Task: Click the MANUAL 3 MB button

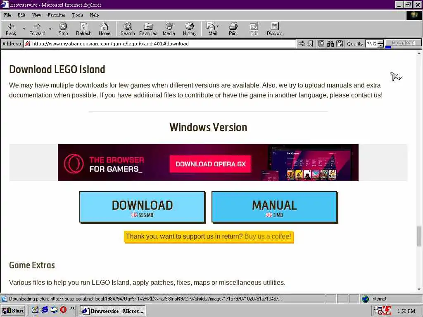Action: tap(274, 207)
